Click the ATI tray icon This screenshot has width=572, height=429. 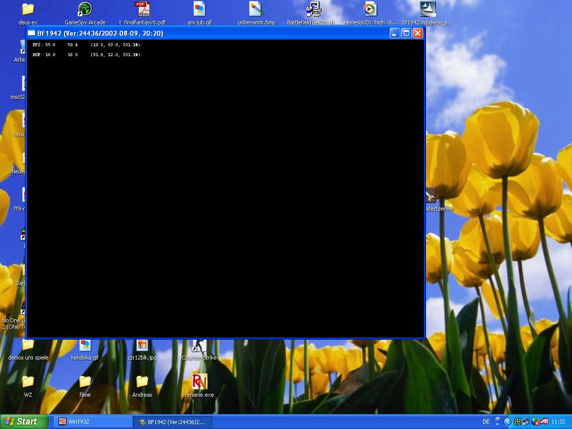coord(544,422)
